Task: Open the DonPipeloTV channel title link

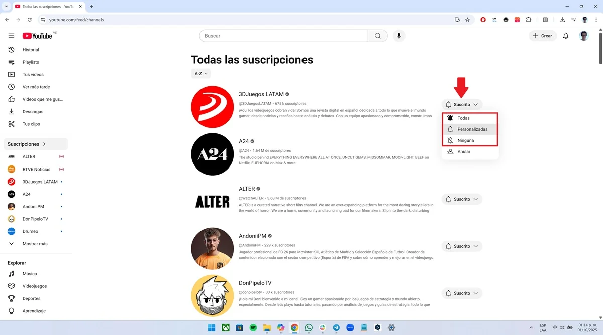Action: tap(255, 283)
